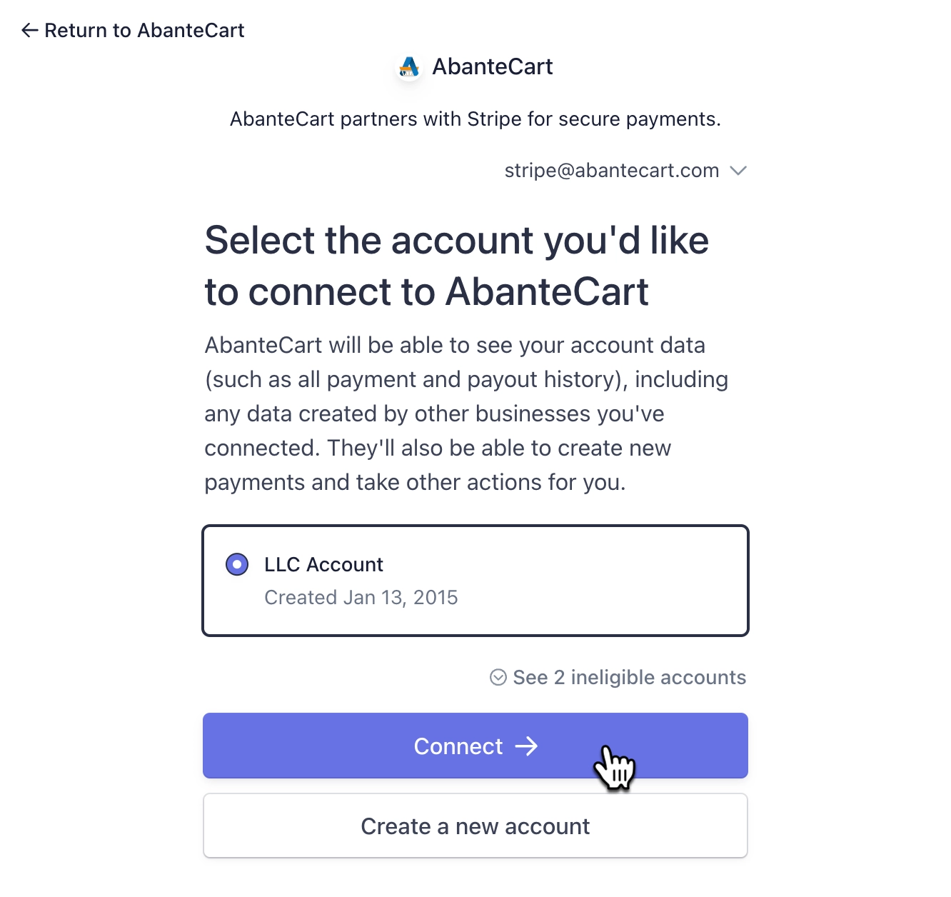Click the back arrow icon beside Return

click(x=29, y=30)
